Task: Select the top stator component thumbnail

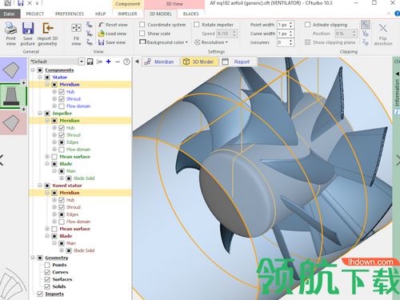Action: (11, 70)
